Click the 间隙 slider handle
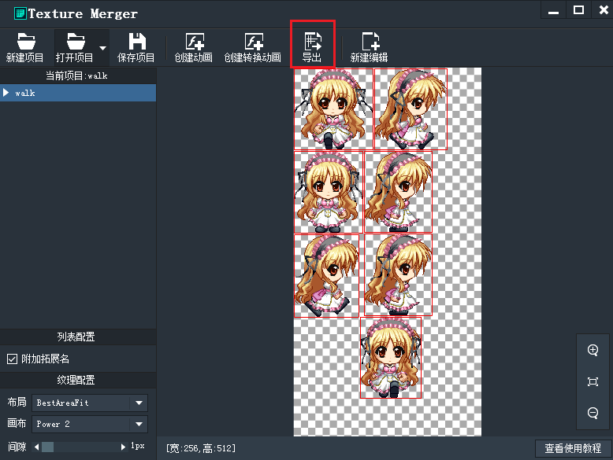Image resolution: width=613 pixels, height=460 pixels. pos(48,447)
